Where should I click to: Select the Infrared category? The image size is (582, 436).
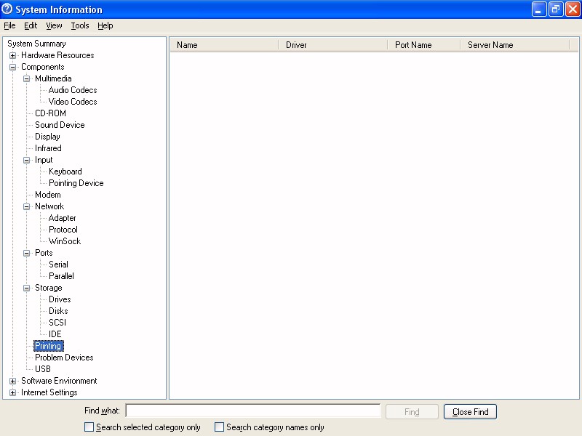[x=48, y=148]
